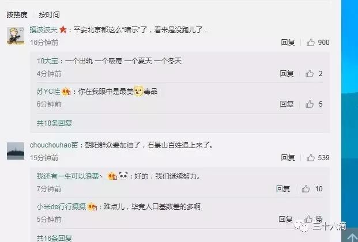Thumbs-up the 好的，我们继续努力 reply

pos(306,189)
